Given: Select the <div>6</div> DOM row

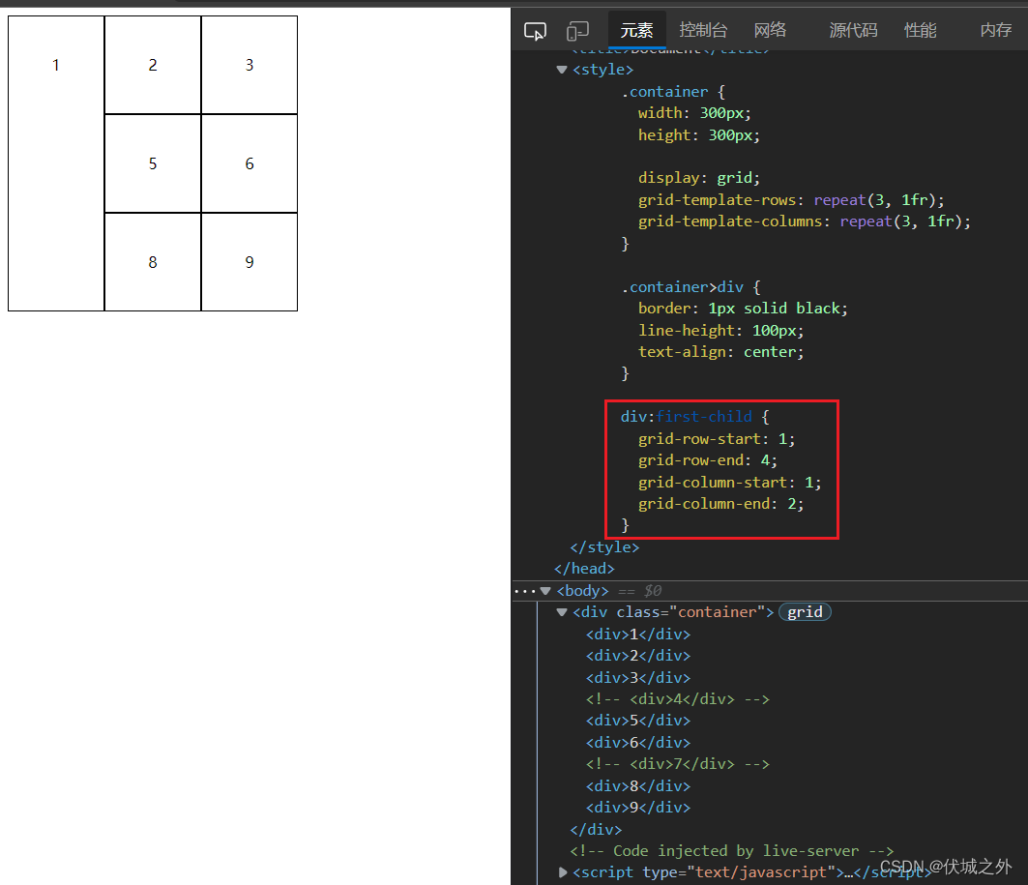Looking at the screenshot, I should tap(638, 742).
